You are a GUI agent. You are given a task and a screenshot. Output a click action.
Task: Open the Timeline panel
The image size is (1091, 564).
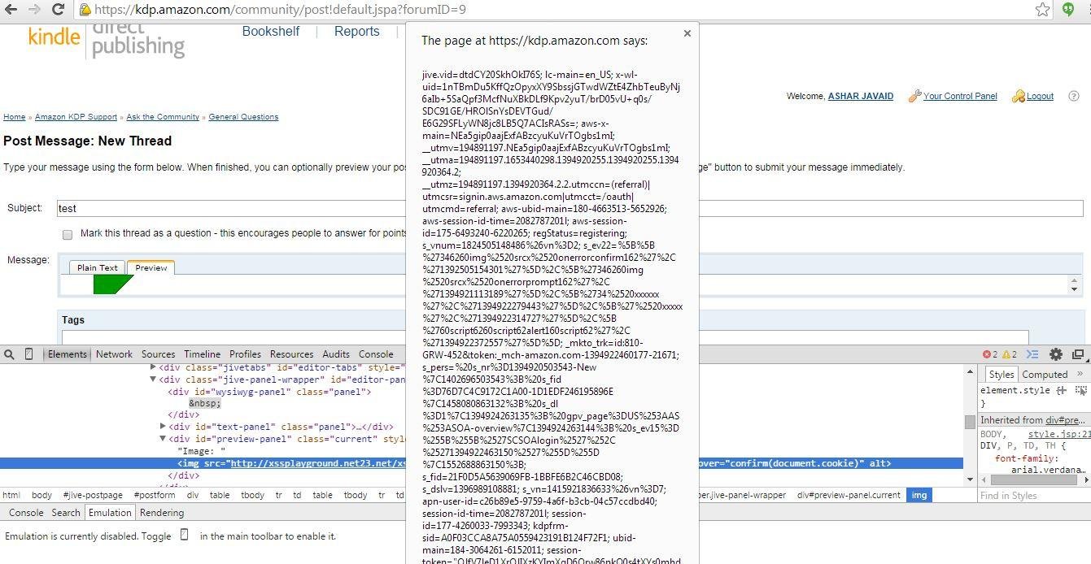point(202,354)
